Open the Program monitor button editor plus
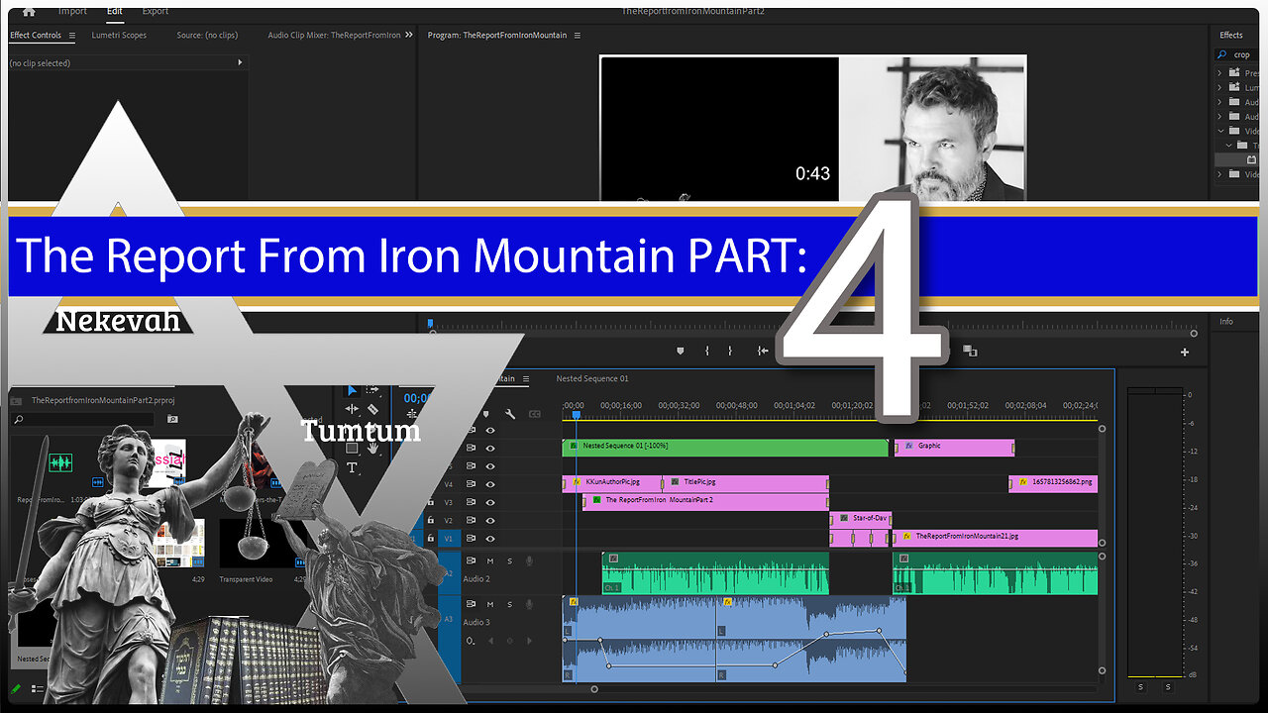This screenshot has width=1268, height=713. 1184,352
